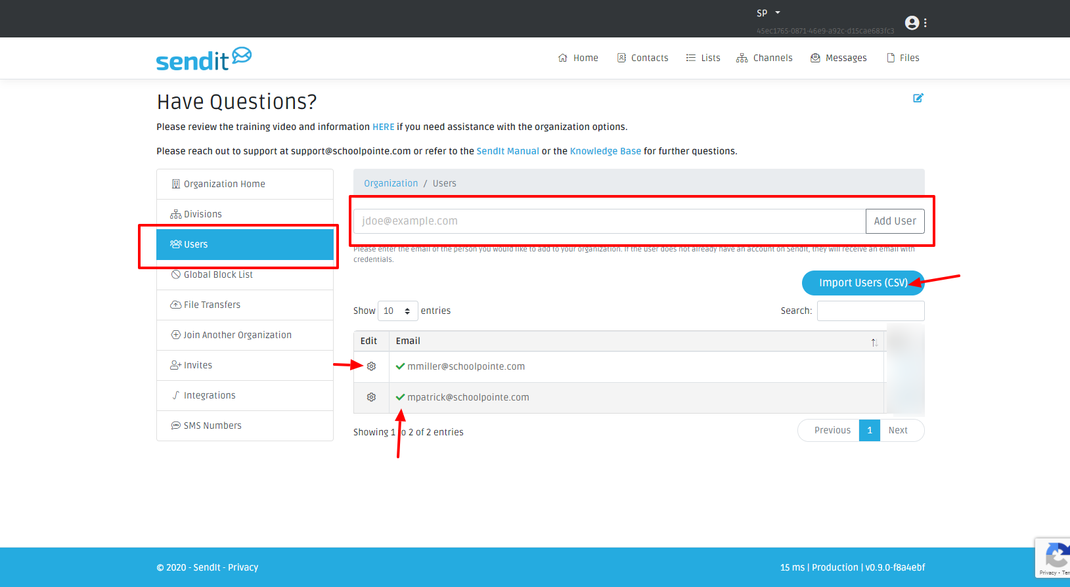1070x587 pixels.
Task: Open the vertical dots account menu
Action: (925, 23)
